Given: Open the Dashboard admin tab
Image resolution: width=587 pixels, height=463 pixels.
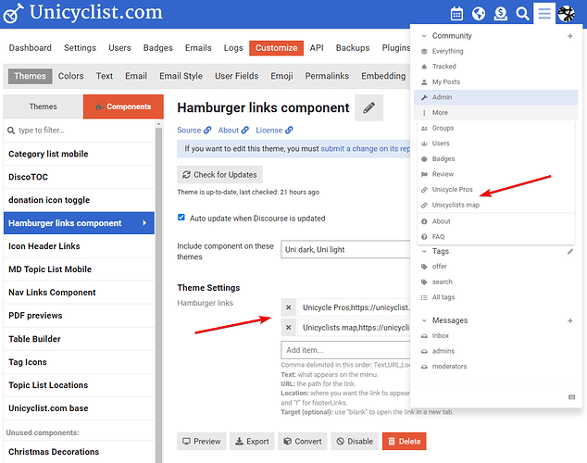Looking at the screenshot, I should point(31,48).
